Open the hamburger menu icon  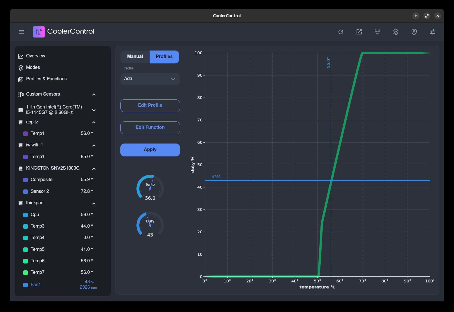click(x=21, y=32)
